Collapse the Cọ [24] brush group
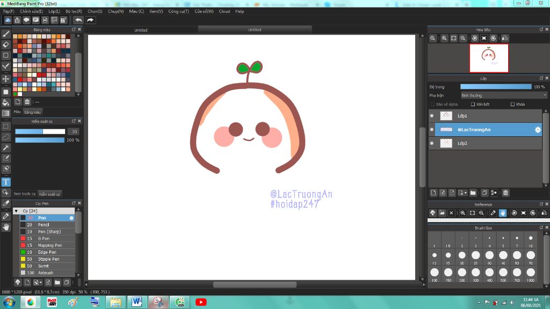Image resolution: width=550 pixels, height=309 pixels. tap(16, 211)
